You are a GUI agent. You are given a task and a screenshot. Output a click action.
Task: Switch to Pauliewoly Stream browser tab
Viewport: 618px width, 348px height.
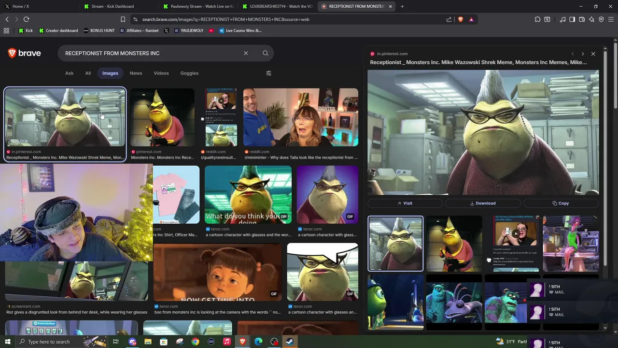point(198,6)
